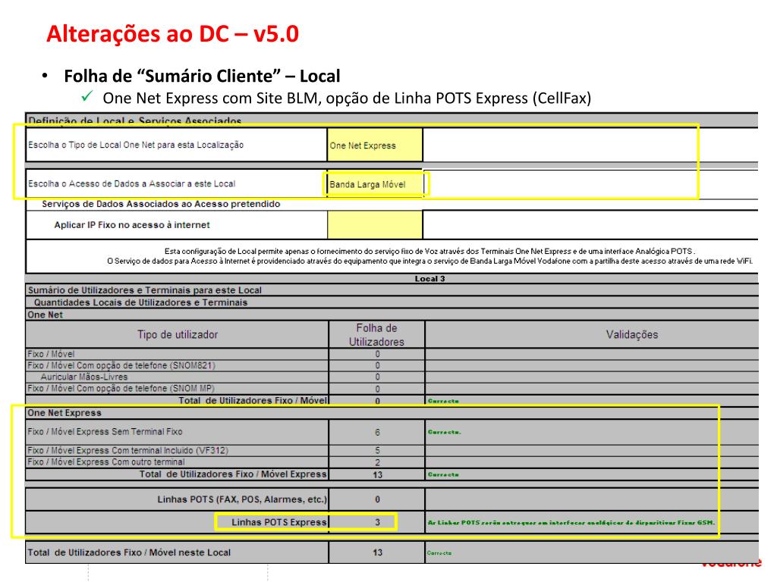
Task: Select the 'One Net Express' section header row
Action: click(392, 413)
